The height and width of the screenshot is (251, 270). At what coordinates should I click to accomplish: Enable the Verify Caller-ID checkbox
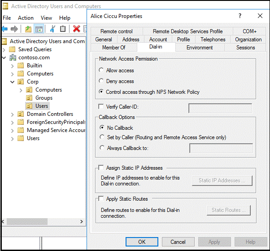(101, 106)
